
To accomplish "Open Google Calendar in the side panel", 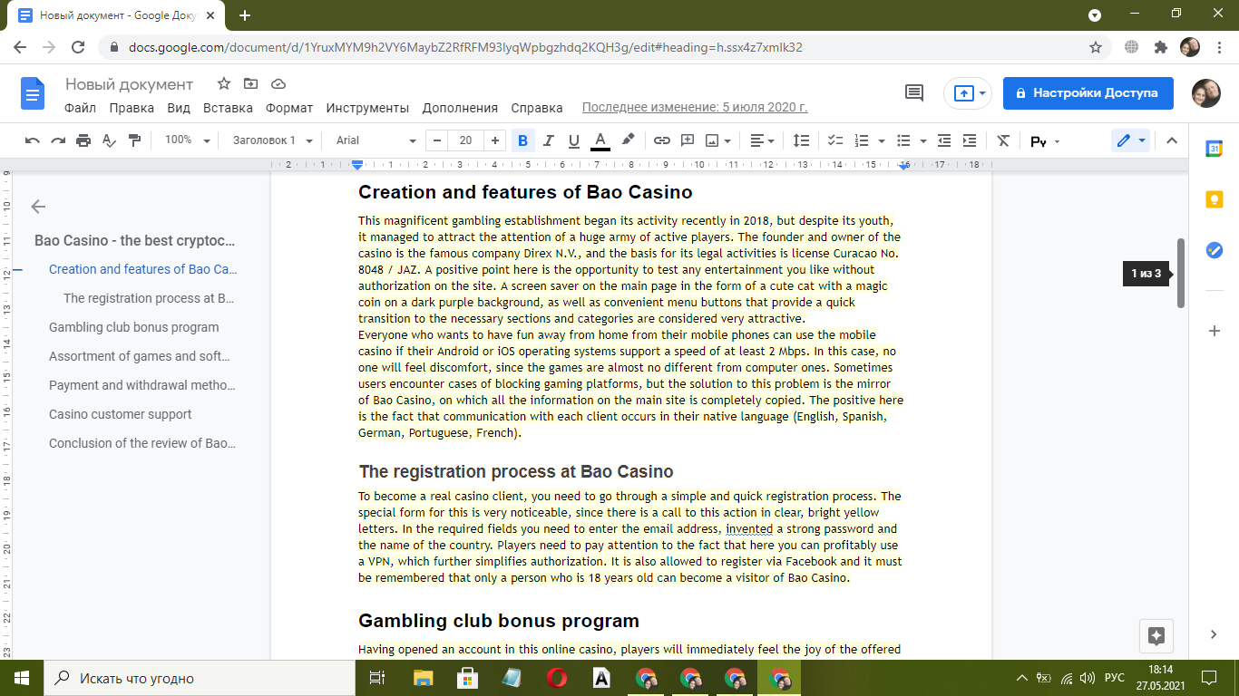I will (1215, 150).
